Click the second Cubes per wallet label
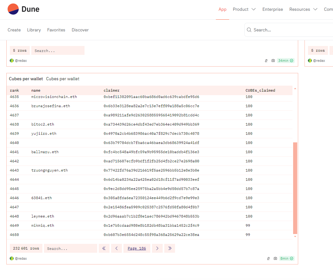This screenshot has height=280, width=333. 63,79
